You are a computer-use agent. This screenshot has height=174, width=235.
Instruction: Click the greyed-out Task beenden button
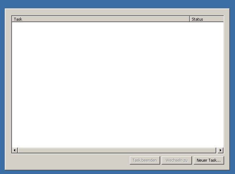145,160
